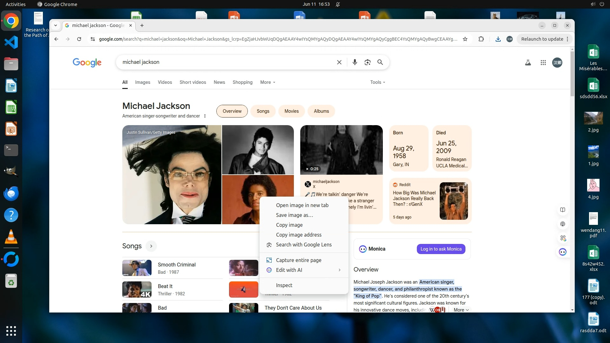The width and height of the screenshot is (610, 343).
Task: Clear the search box text
Action: 339,62
